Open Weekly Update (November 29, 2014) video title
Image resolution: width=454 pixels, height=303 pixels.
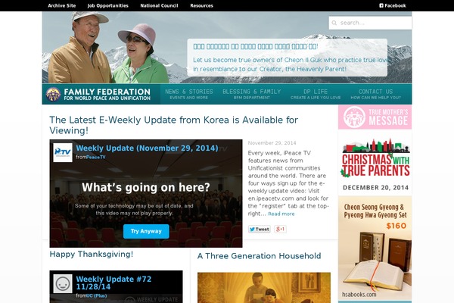[147, 148]
